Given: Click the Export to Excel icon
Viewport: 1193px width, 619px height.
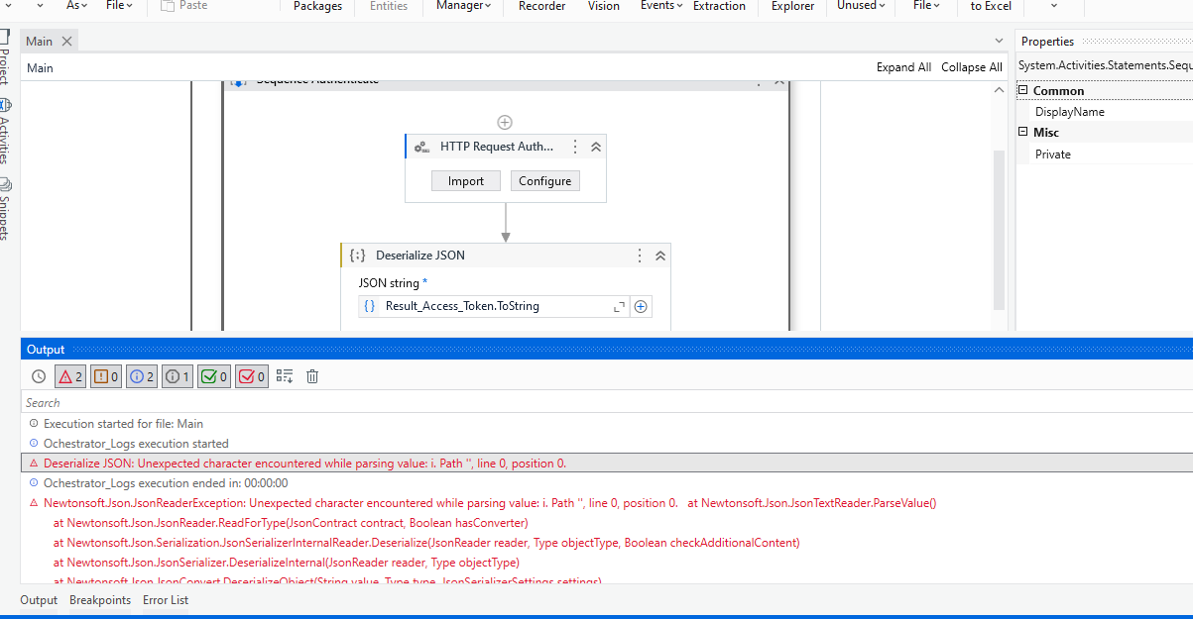Looking at the screenshot, I should coord(990,7).
